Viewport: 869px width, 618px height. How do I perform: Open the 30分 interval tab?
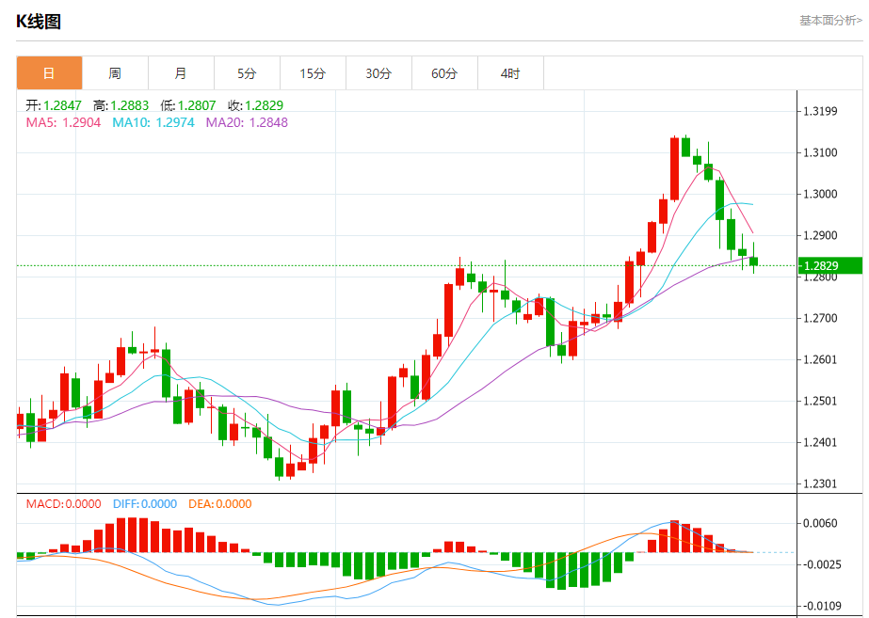[378, 73]
